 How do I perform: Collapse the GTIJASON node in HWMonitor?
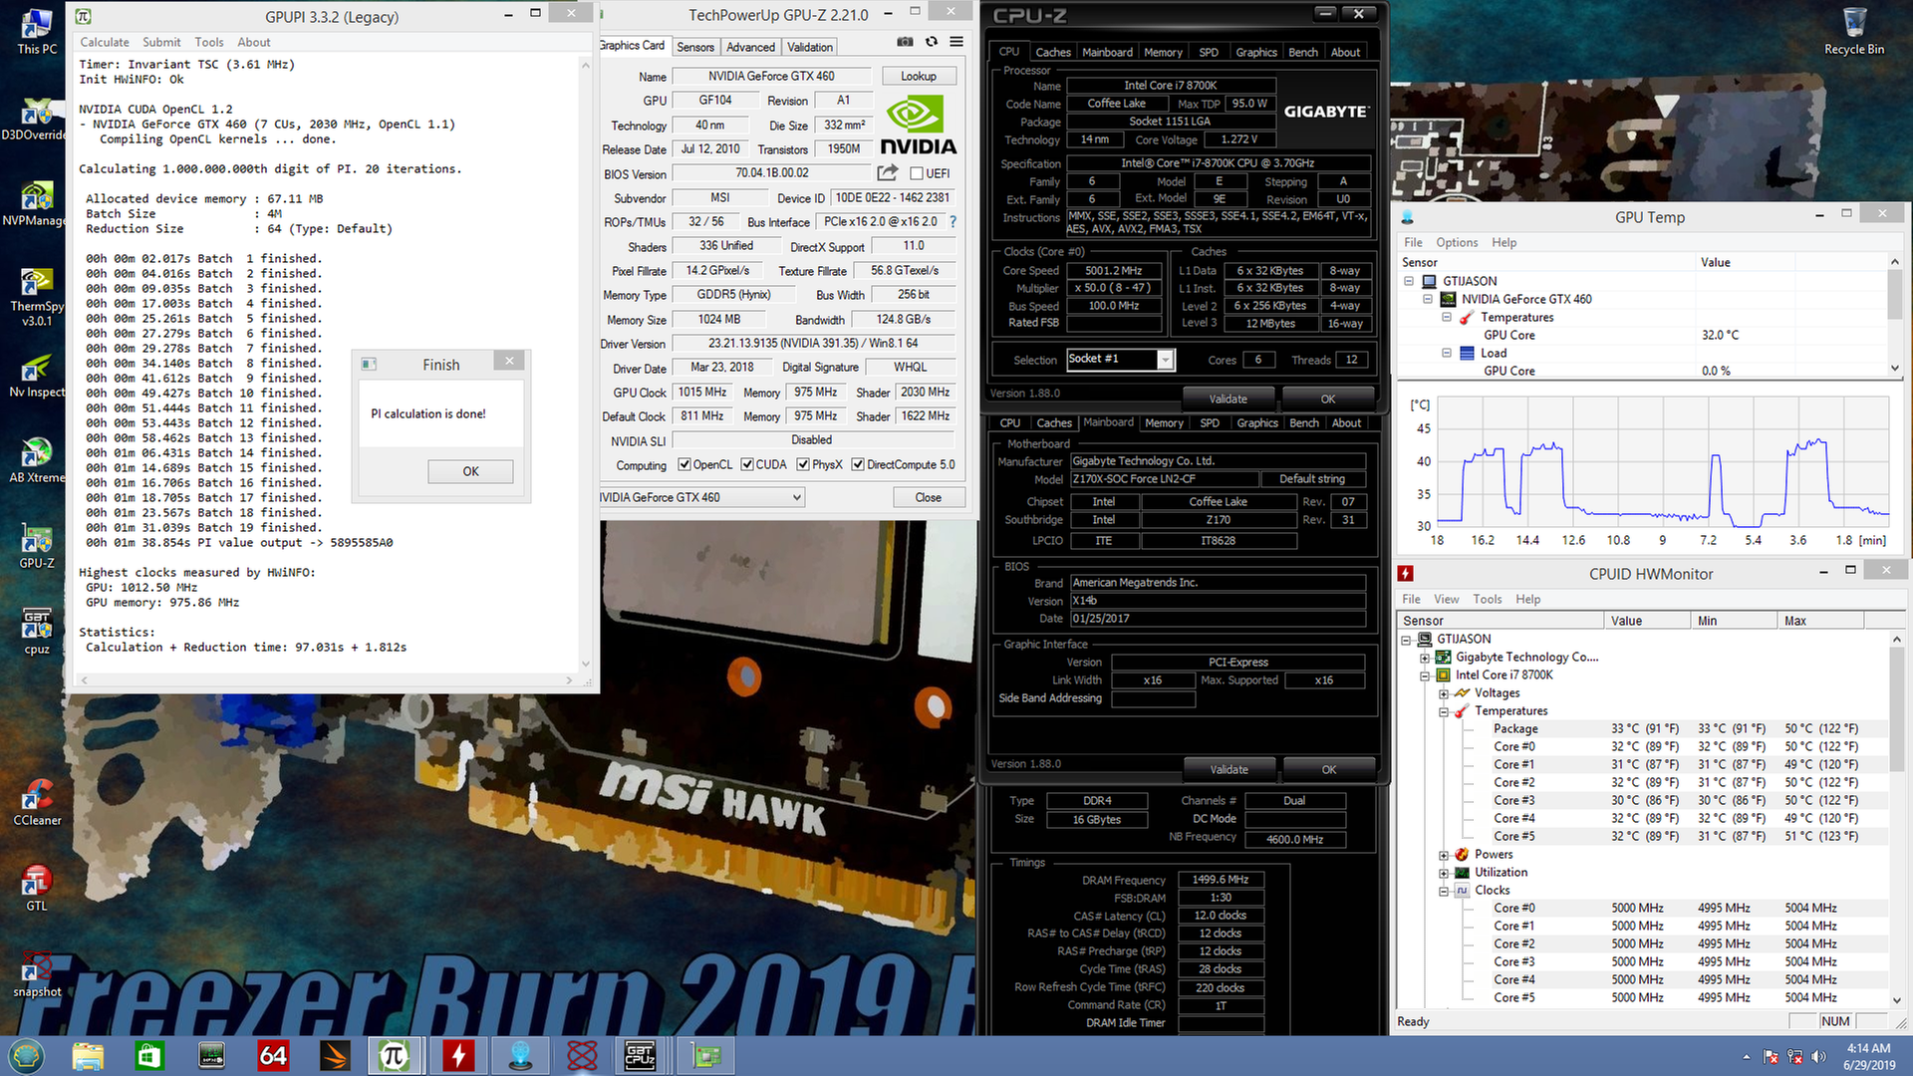pyautogui.click(x=1407, y=640)
